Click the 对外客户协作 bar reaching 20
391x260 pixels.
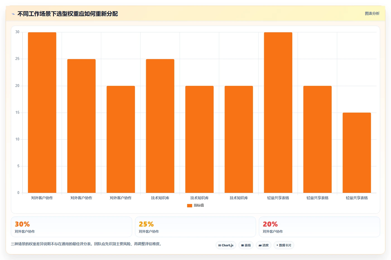tap(121, 139)
